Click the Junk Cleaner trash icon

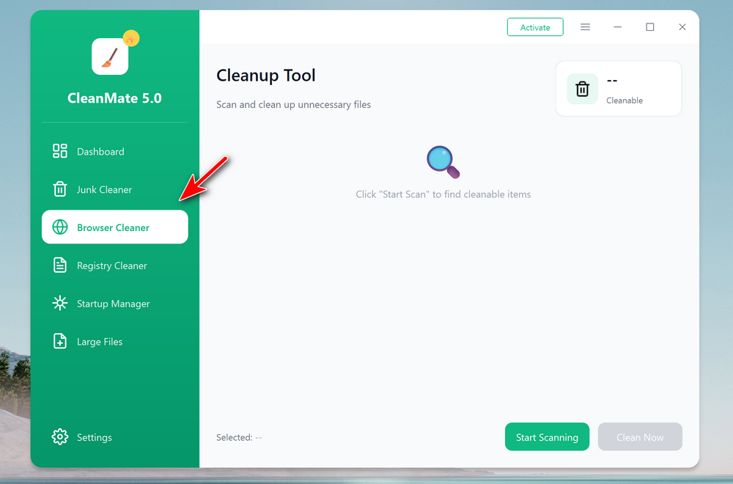(x=59, y=189)
